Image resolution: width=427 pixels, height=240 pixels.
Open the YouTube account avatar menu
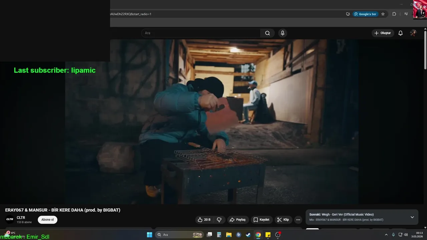(x=413, y=33)
